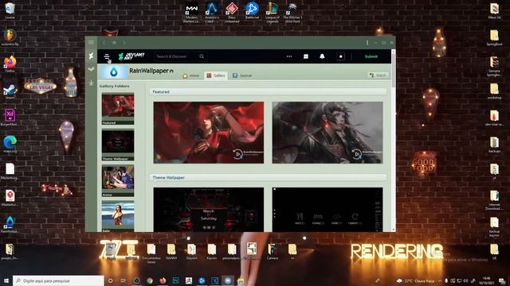
Task: Select the download arrow sidebar icon
Action: [x=92, y=83]
